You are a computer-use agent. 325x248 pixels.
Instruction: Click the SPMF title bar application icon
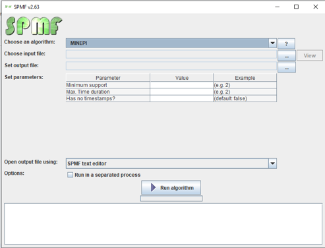point(8,7)
